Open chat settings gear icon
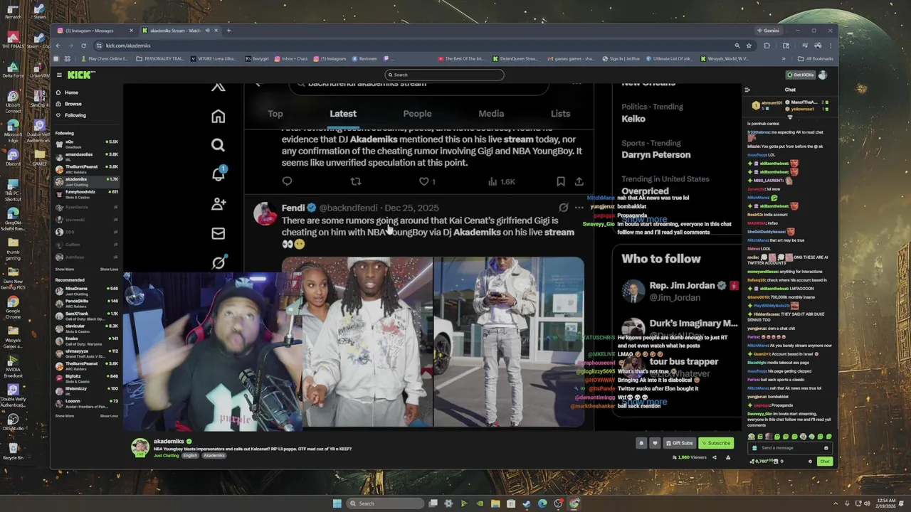Screen dimensions: 911x512 pyautogui.click(x=810, y=462)
